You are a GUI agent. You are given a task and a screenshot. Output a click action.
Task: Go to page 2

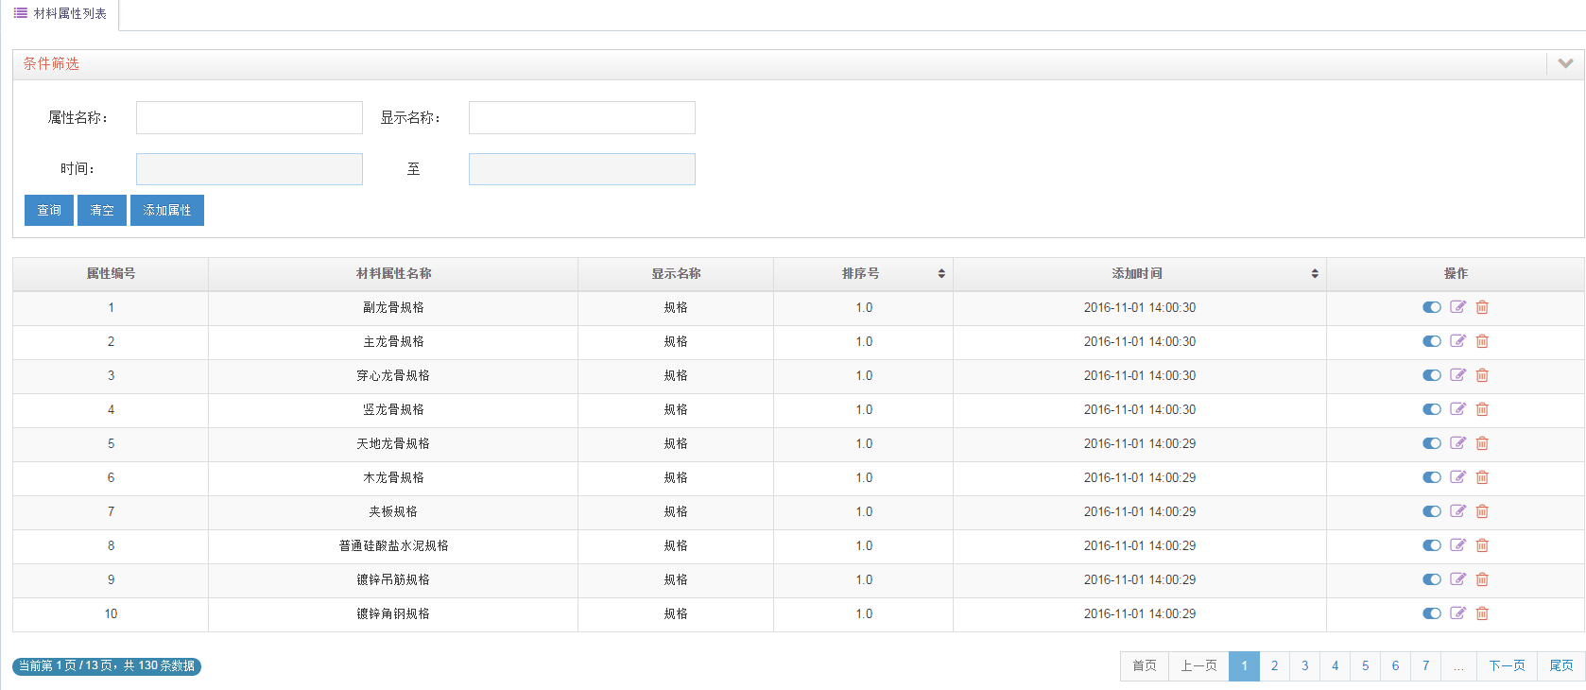point(1274,665)
